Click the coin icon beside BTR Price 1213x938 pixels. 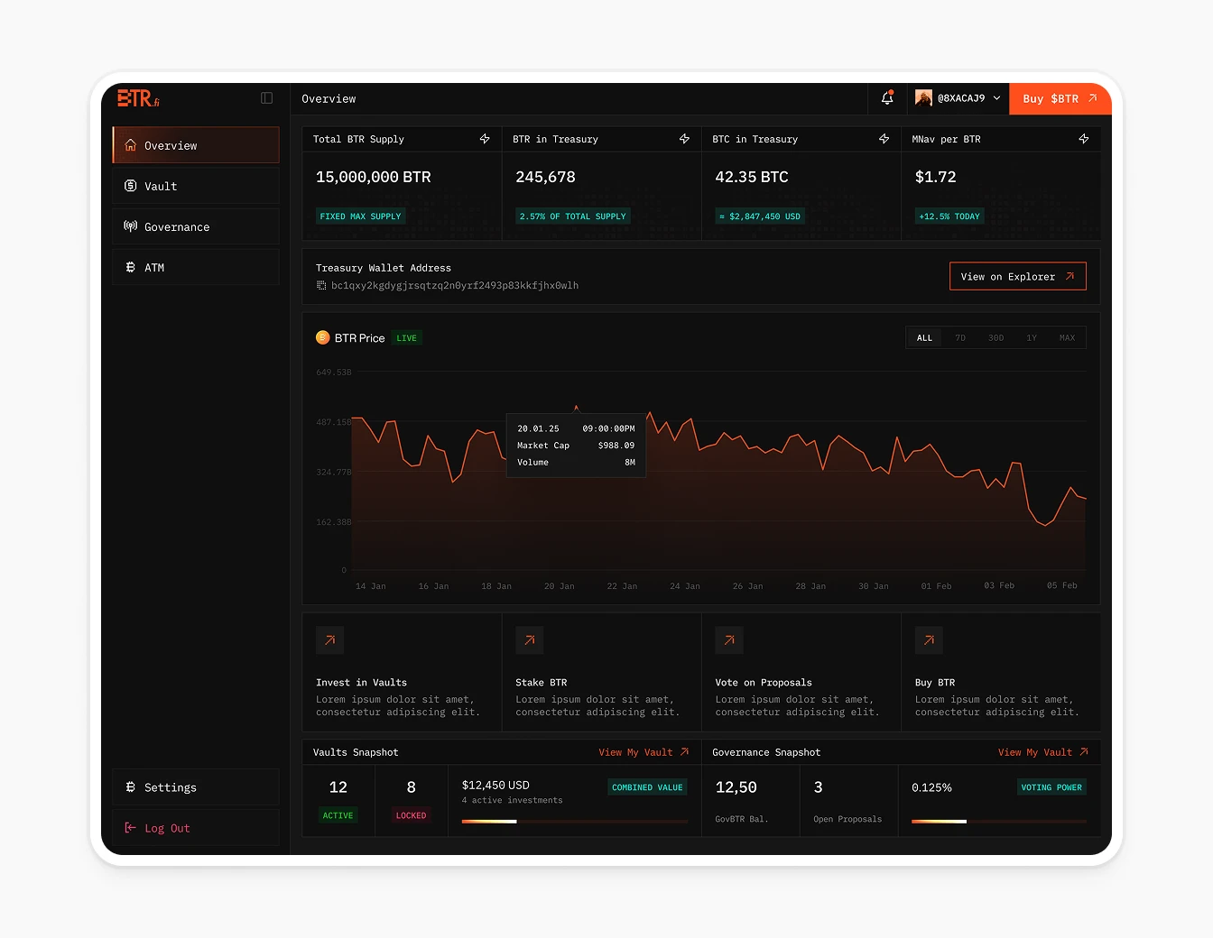point(323,337)
